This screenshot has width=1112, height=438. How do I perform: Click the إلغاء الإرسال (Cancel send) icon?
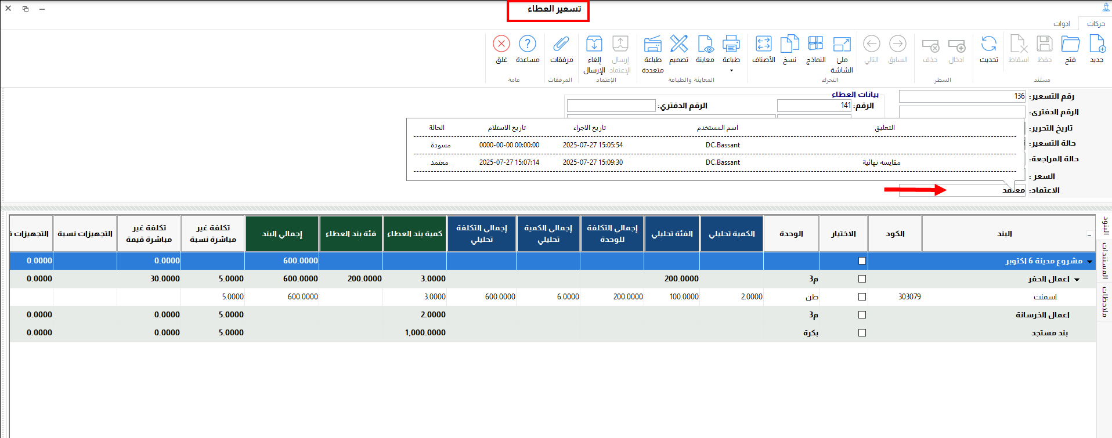(594, 44)
